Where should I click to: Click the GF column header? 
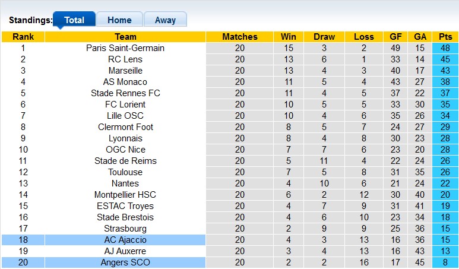pos(396,37)
